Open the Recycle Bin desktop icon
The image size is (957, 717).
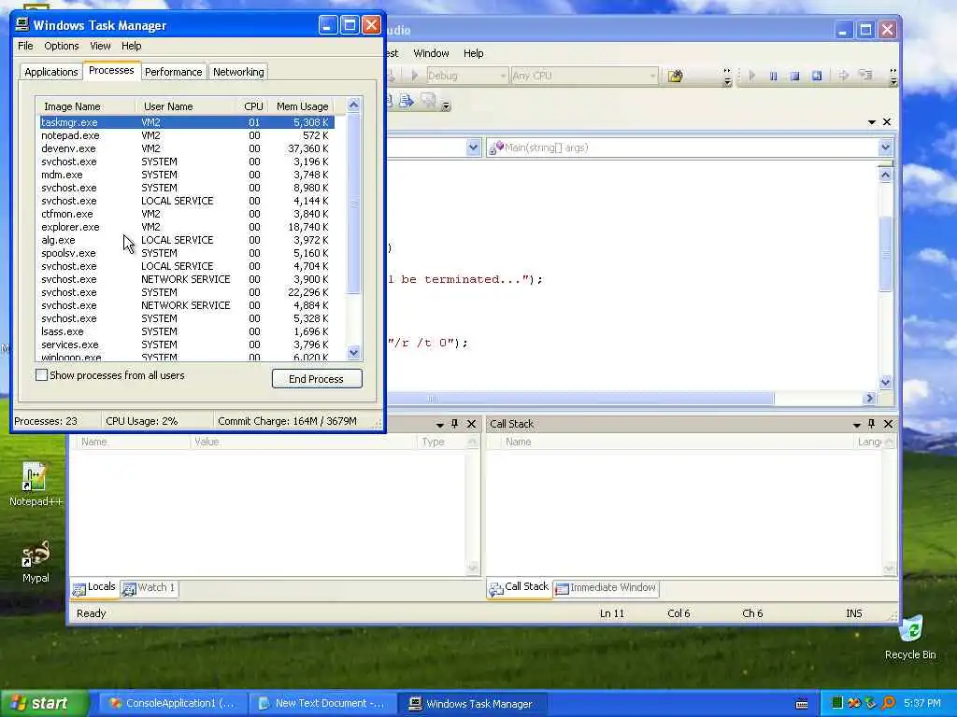910,637
